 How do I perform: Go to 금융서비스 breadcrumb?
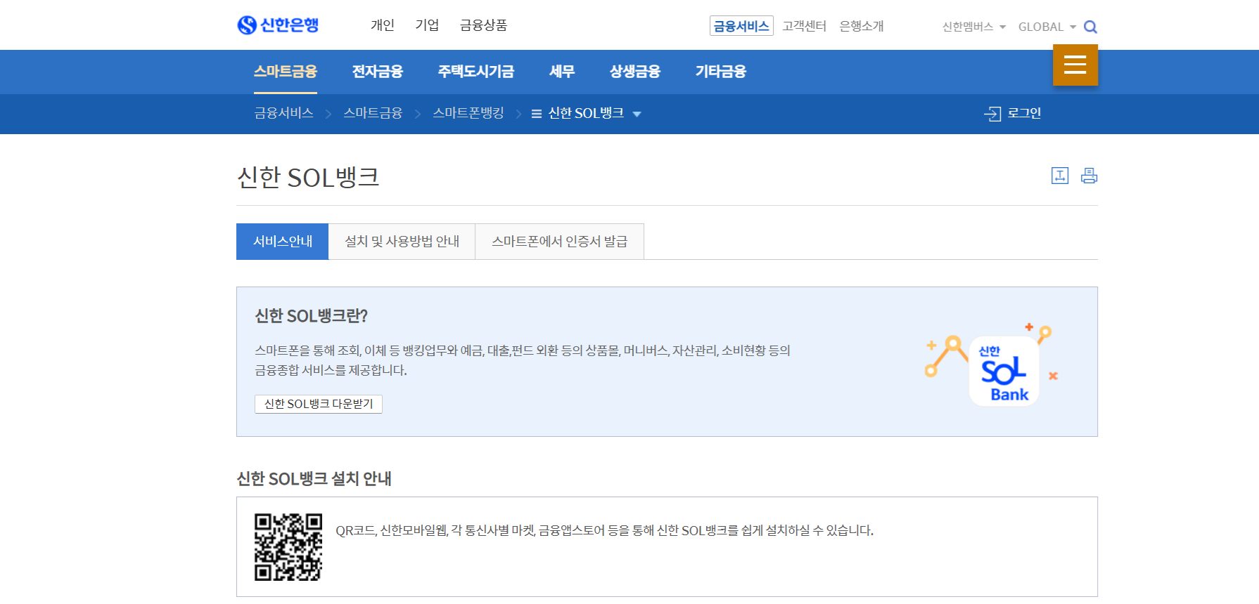[x=283, y=113]
